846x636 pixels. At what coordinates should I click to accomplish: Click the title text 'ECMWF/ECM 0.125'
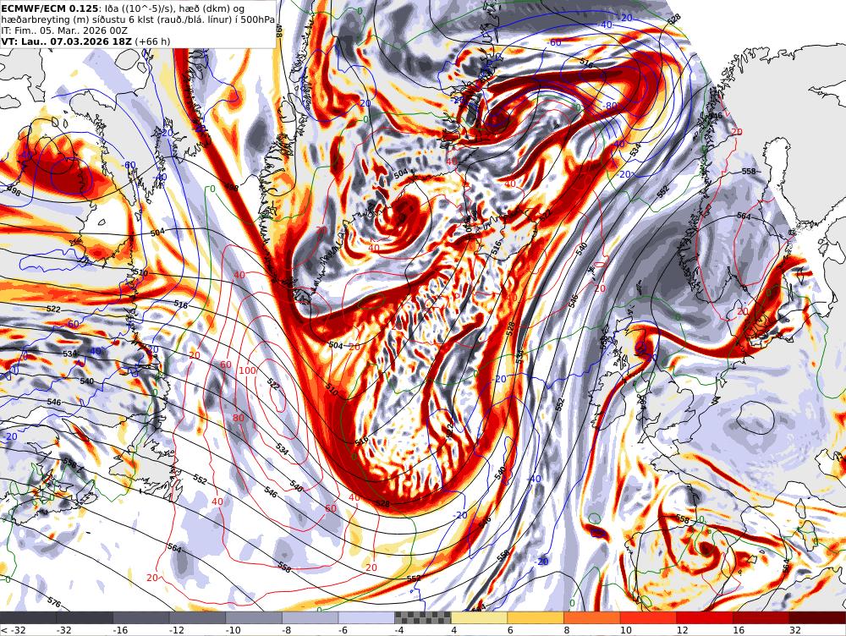pyautogui.click(x=50, y=8)
